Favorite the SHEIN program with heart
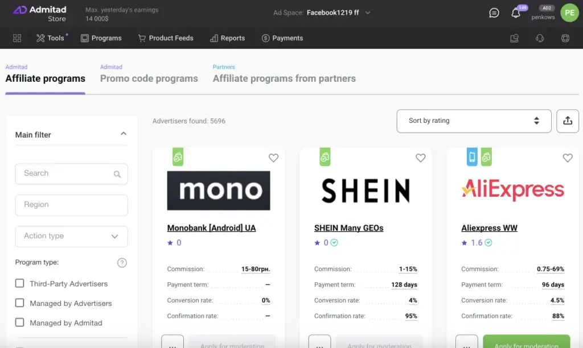Viewport: 583px width, 348px height. [421, 158]
